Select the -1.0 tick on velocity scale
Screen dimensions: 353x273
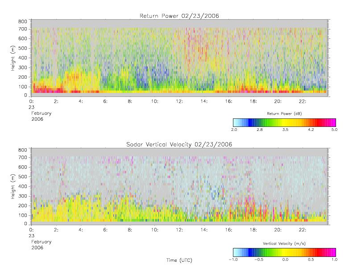(x=233, y=260)
